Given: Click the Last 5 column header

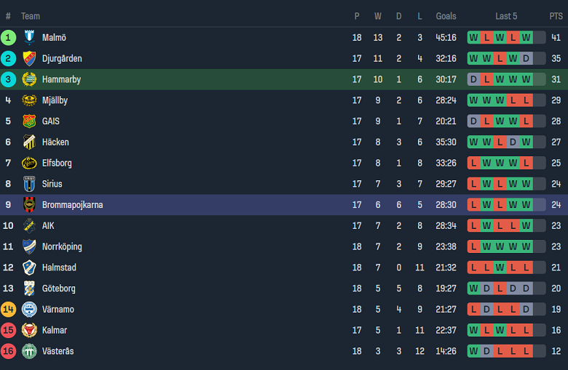Looking at the screenshot, I should click(x=506, y=16).
